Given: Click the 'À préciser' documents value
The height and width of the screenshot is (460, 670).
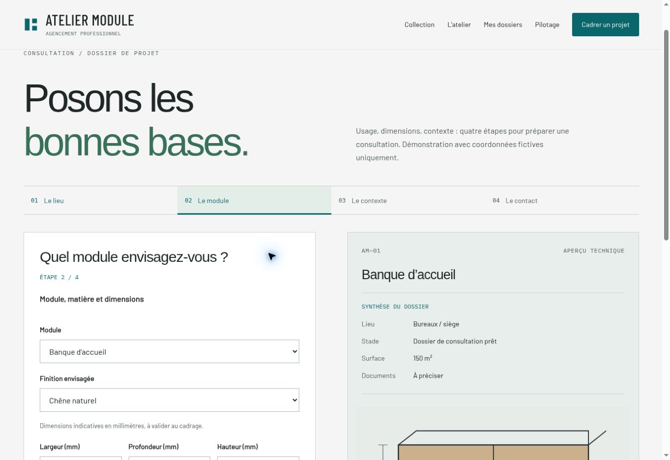Looking at the screenshot, I should pyautogui.click(x=428, y=376).
